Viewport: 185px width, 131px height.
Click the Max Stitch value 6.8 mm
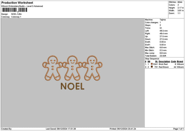click(163, 48)
